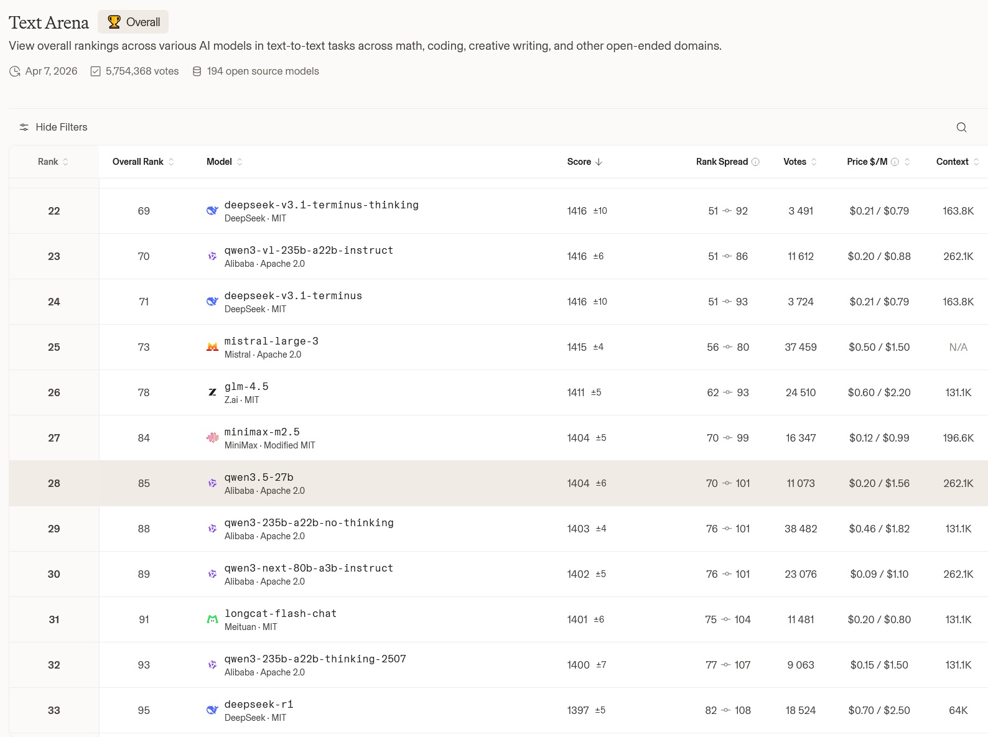Screen dimensions: 988x737
Task: Open the glm-4.5 model link
Action: pyautogui.click(x=246, y=387)
